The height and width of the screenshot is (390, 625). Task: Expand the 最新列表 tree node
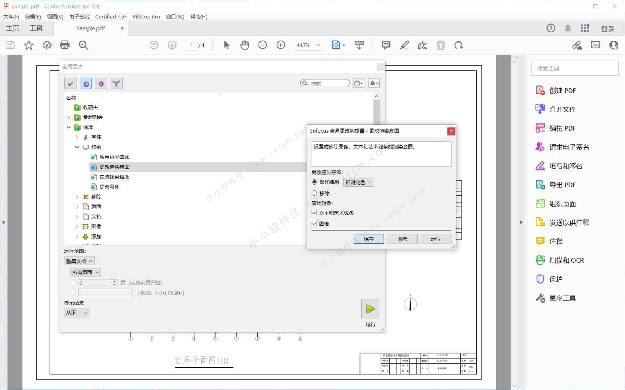tap(69, 118)
